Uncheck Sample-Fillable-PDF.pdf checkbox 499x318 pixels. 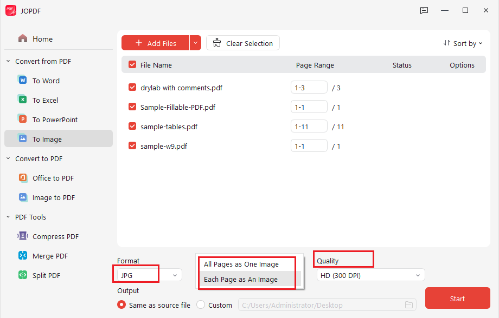pos(132,107)
